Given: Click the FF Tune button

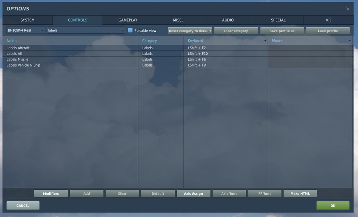Looking at the screenshot, I should point(265,193).
